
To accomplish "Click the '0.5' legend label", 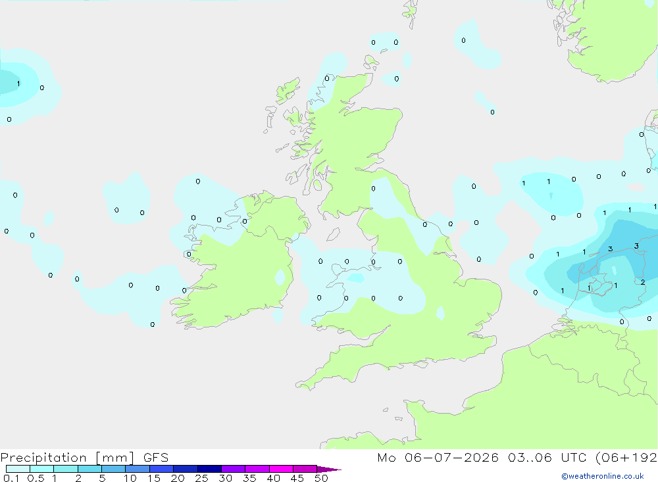I will click(36, 478).
